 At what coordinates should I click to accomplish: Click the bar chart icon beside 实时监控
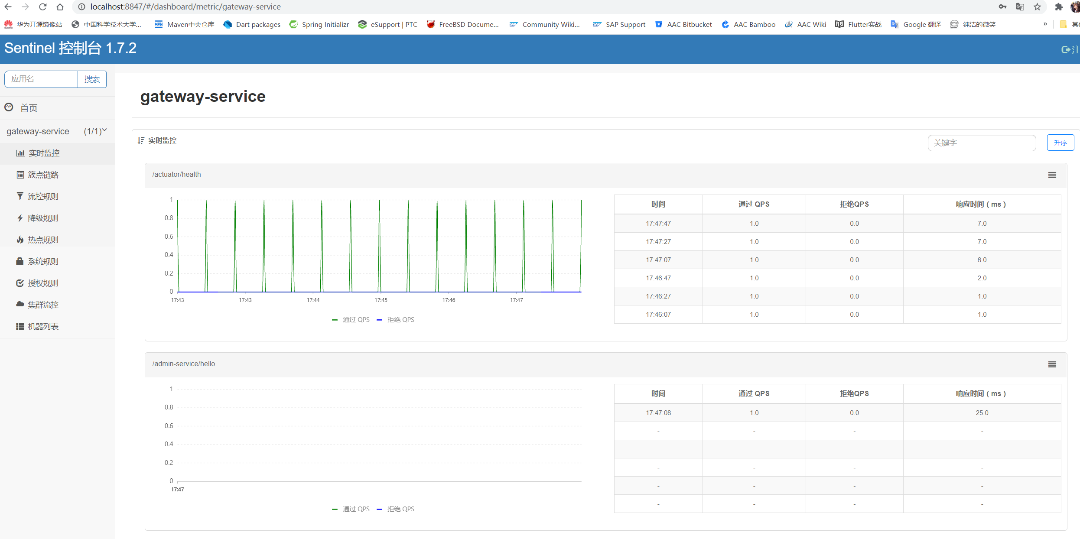pos(20,153)
